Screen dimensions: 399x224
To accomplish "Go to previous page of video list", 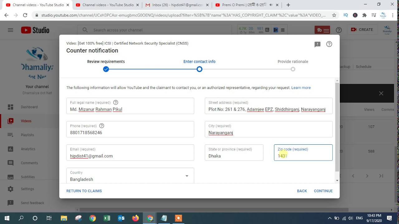I will [x=353, y=176].
